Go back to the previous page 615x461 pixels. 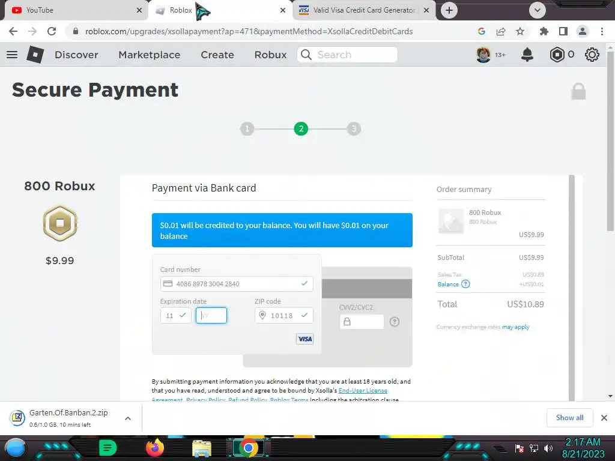point(13,31)
